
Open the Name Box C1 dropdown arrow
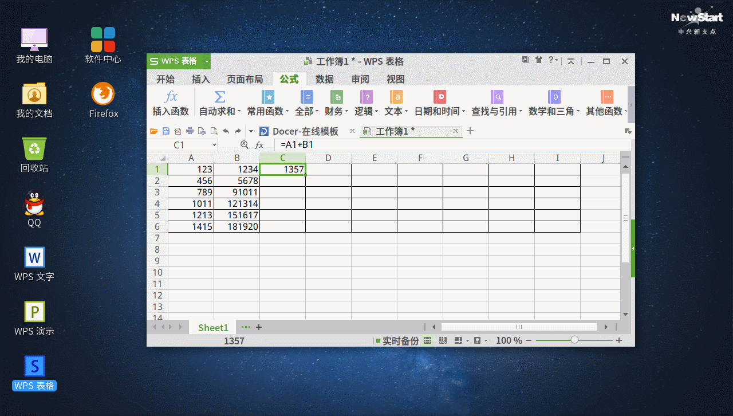pos(215,146)
